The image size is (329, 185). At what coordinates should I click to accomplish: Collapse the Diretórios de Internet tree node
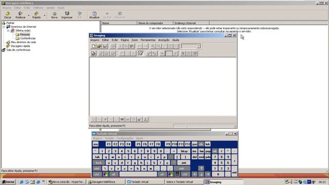pyautogui.click(x=4, y=27)
